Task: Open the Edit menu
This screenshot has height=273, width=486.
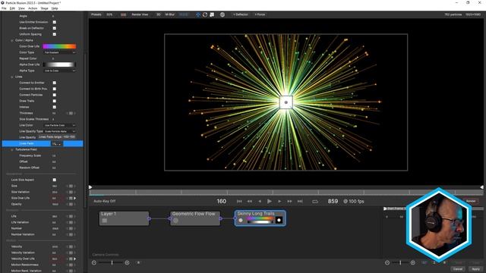Action: (12, 8)
